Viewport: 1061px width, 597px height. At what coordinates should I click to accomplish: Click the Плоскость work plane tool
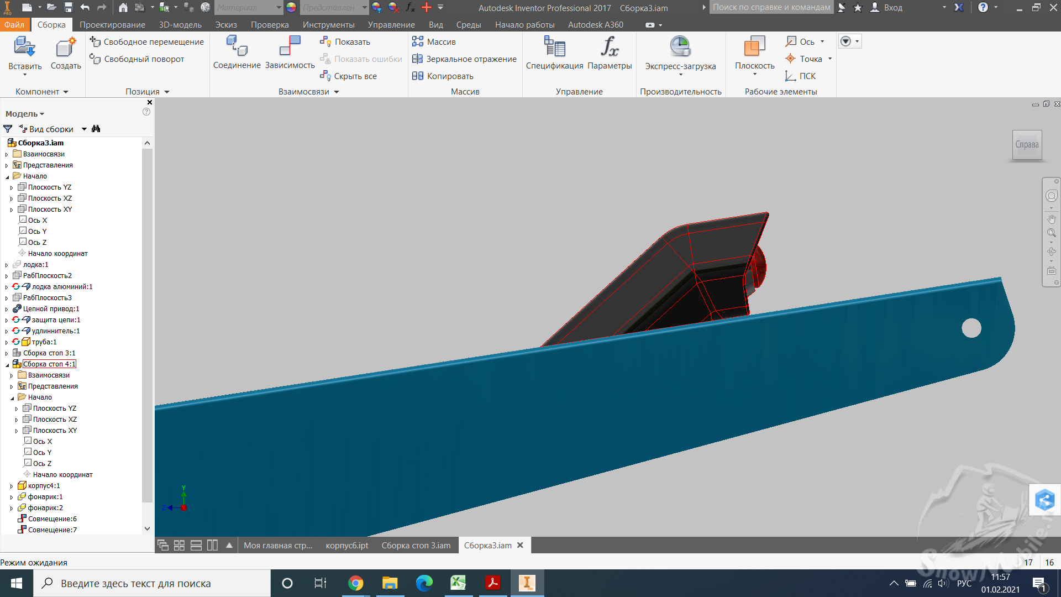pyautogui.click(x=754, y=54)
